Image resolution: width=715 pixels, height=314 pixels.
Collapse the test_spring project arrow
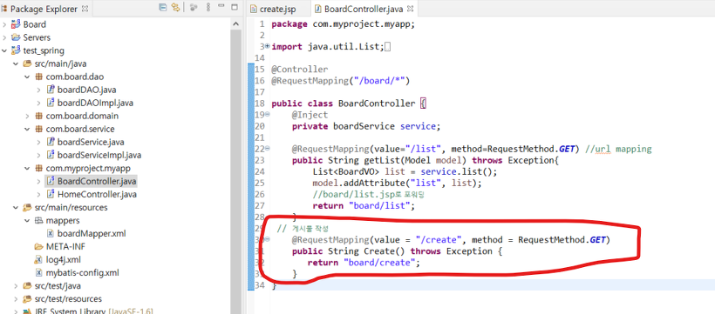click(4, 50)
